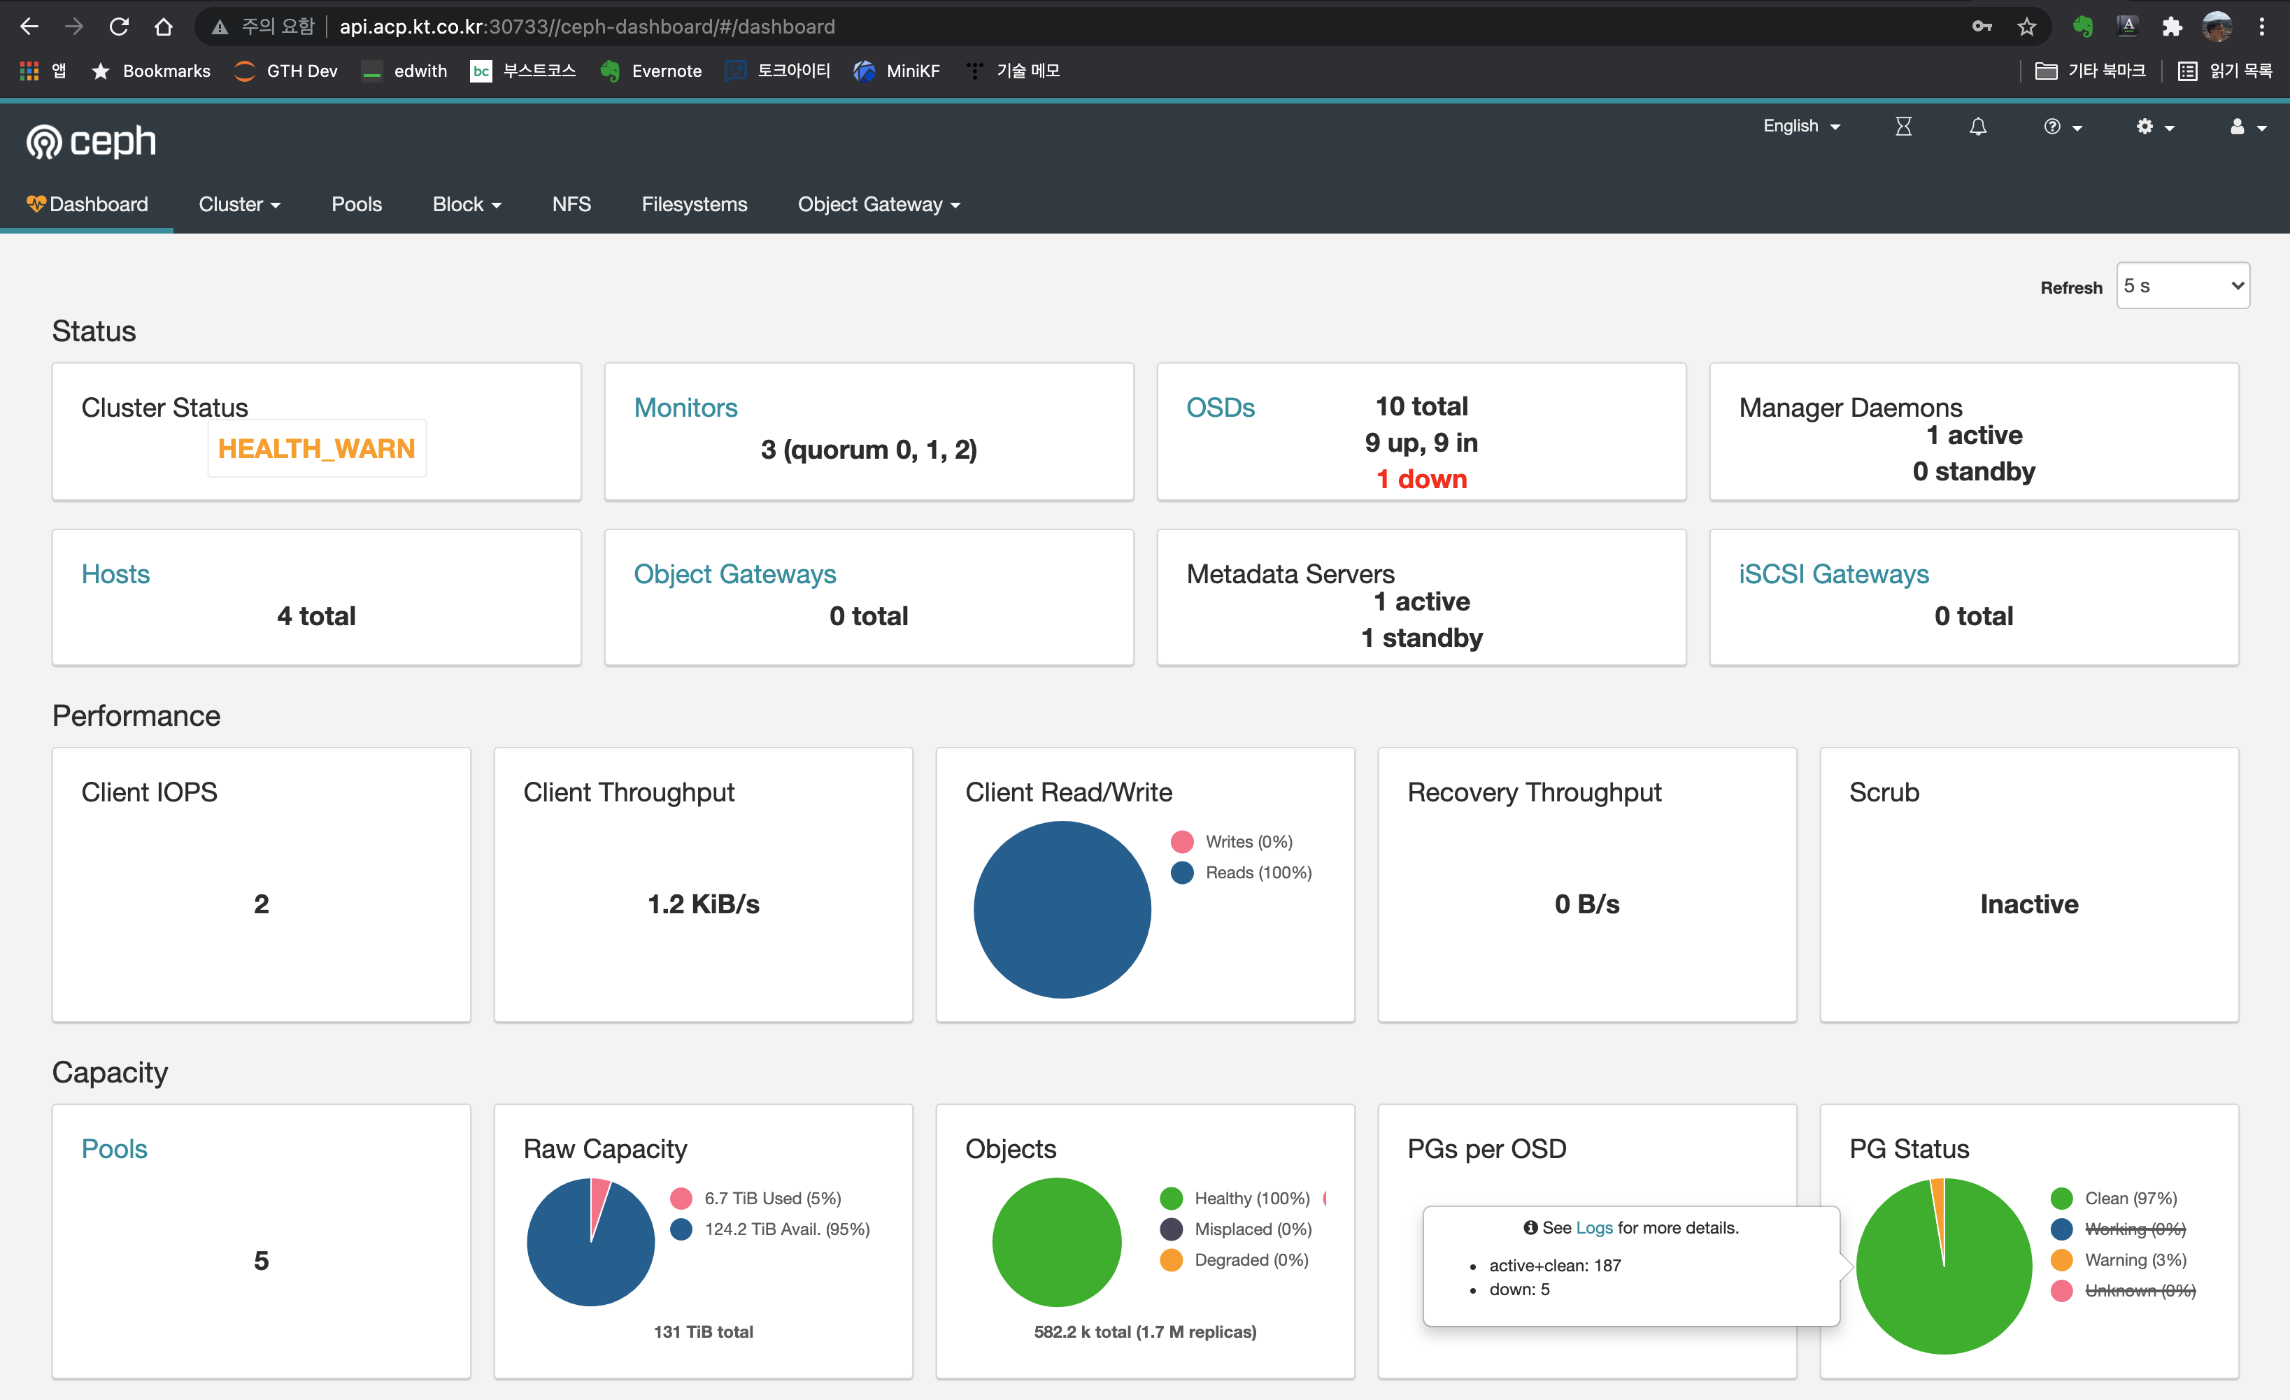Screen dimensions: 2290x1400
Task: Expand the Cluster navigation menu
Action: [239, 204]
